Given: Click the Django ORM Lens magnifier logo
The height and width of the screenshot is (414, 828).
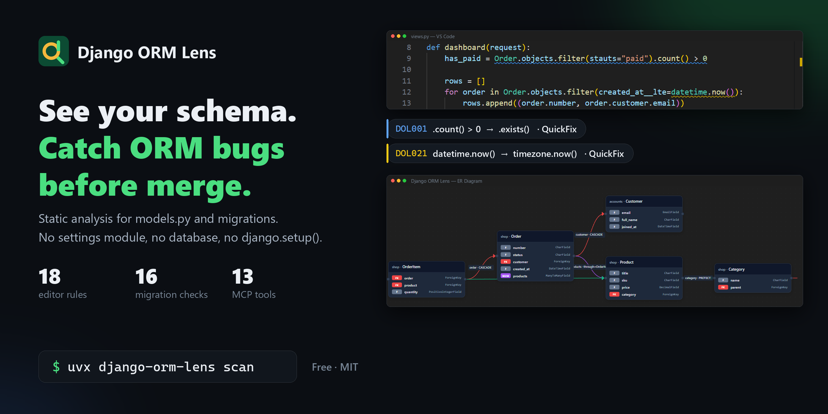Looking at the screenshot, I should 54,51.
